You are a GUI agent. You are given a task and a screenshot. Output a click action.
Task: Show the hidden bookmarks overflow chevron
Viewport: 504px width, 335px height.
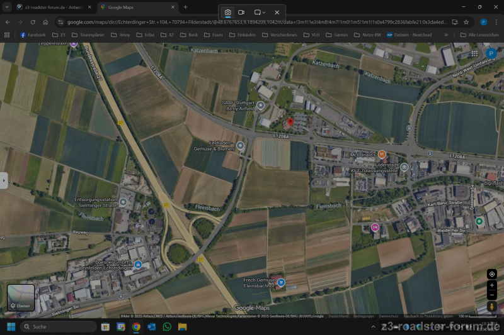click(446, 35)
